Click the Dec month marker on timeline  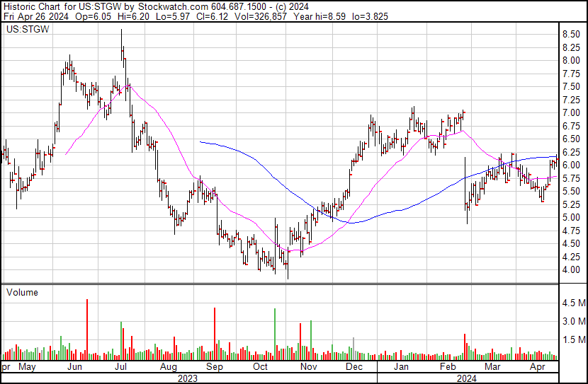[354, 368]
